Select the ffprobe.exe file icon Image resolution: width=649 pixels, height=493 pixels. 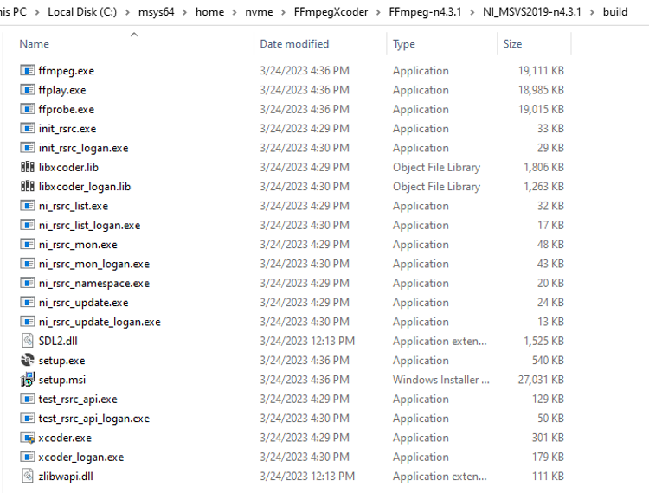pyautogui.click(x=28, y=109)
